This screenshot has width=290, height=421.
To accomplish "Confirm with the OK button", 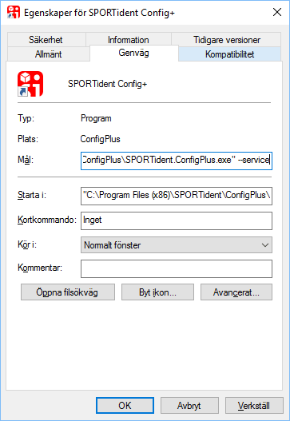I will coord(125,406).
